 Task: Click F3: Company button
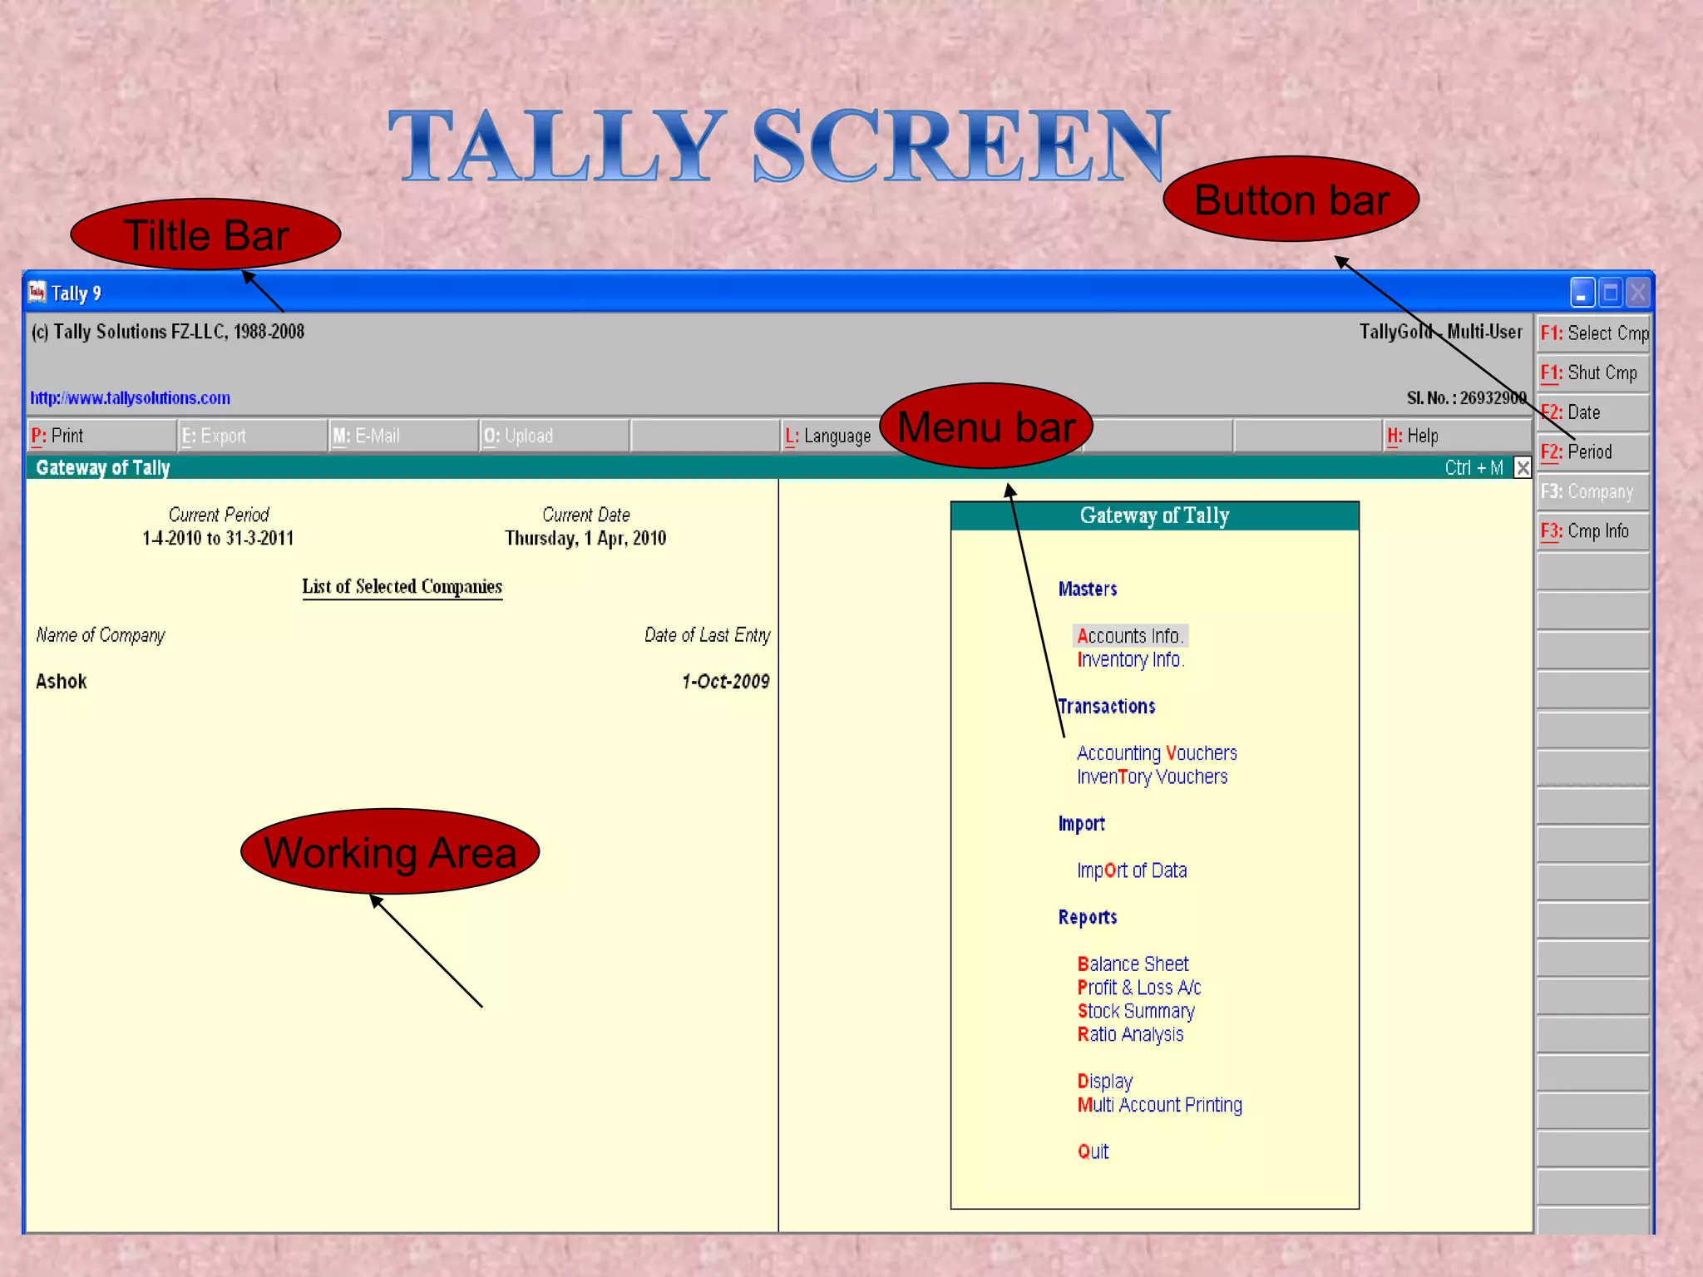click(x=1593, y=491)
